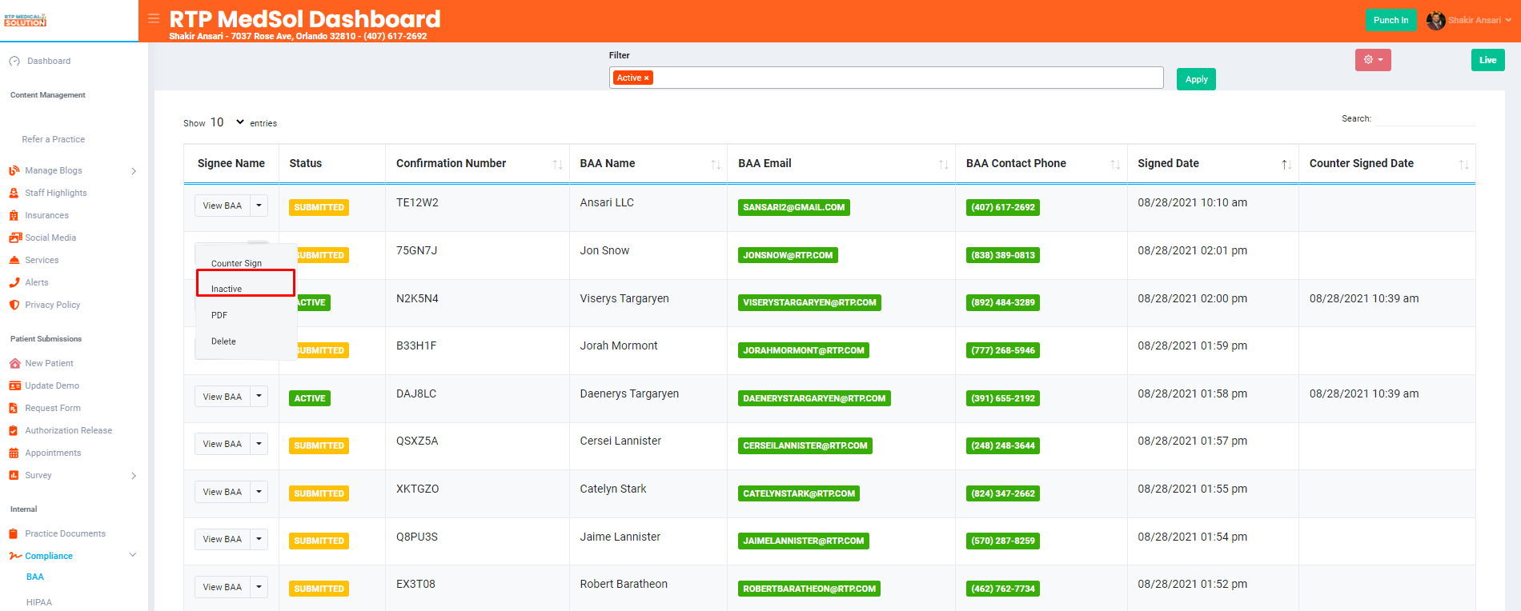The image size is (1521, 611).
Task: Open dropdown arrow for TE12W2 row
Action: pos(259,206)
